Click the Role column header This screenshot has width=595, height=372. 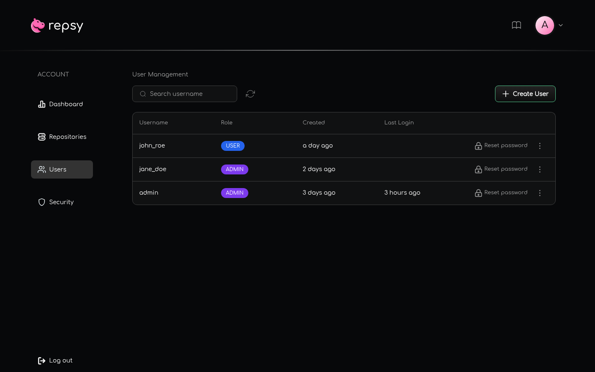pyautogui.click(x=227, y=123)
